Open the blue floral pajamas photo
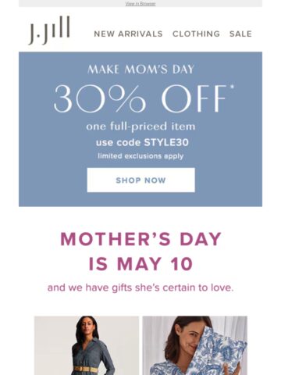This screenshot has width=281, height=375. (x=195, y=345)
